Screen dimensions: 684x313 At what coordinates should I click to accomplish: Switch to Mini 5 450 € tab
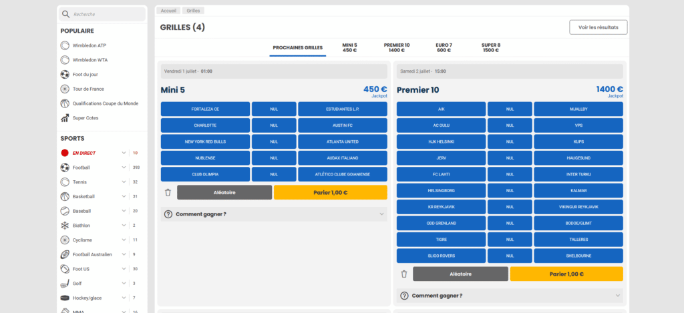pyautogui.click(x=350, y=47)
